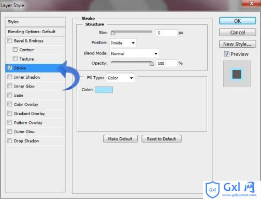Click Reset to Default button
This screenshot has width=261, height=199.
[x=162, y=139]
